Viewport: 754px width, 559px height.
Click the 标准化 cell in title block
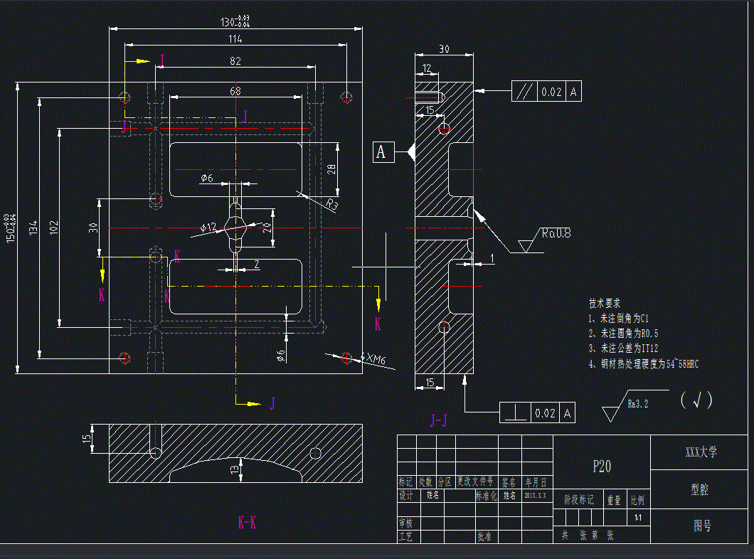click(486, 495)
